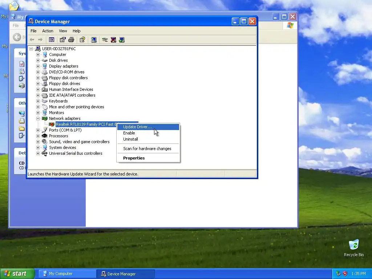The image size is (372, 279).
Task: Click the Universal Serial Bus controllers icon
Action: click(x=45, y=153)
